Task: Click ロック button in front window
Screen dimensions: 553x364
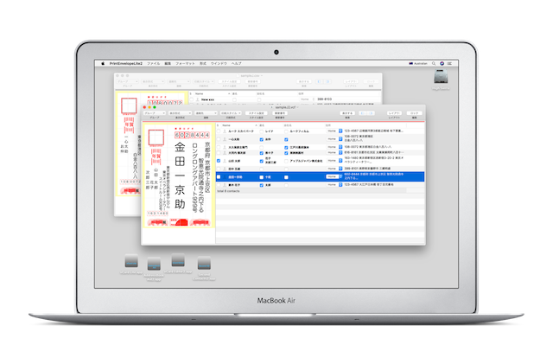Action: tap(415, 113)
